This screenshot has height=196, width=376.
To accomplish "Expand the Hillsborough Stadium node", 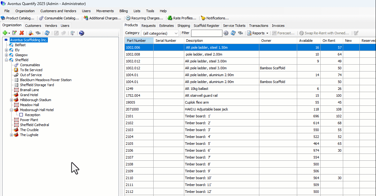I will tap(12, 100).
